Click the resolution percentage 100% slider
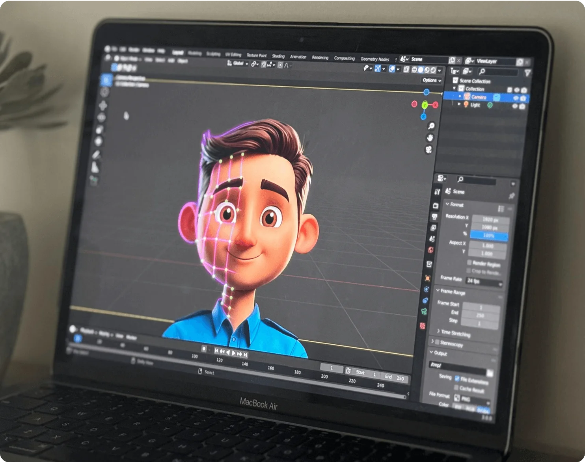The image size is (585, 462). point(489,236)
